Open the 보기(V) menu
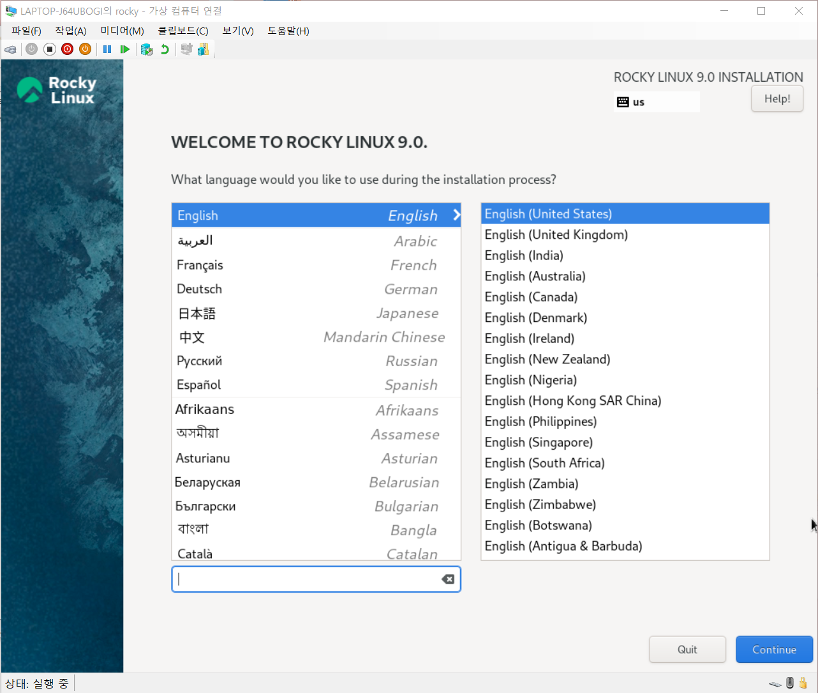818x693 pixels. point(238,31)
